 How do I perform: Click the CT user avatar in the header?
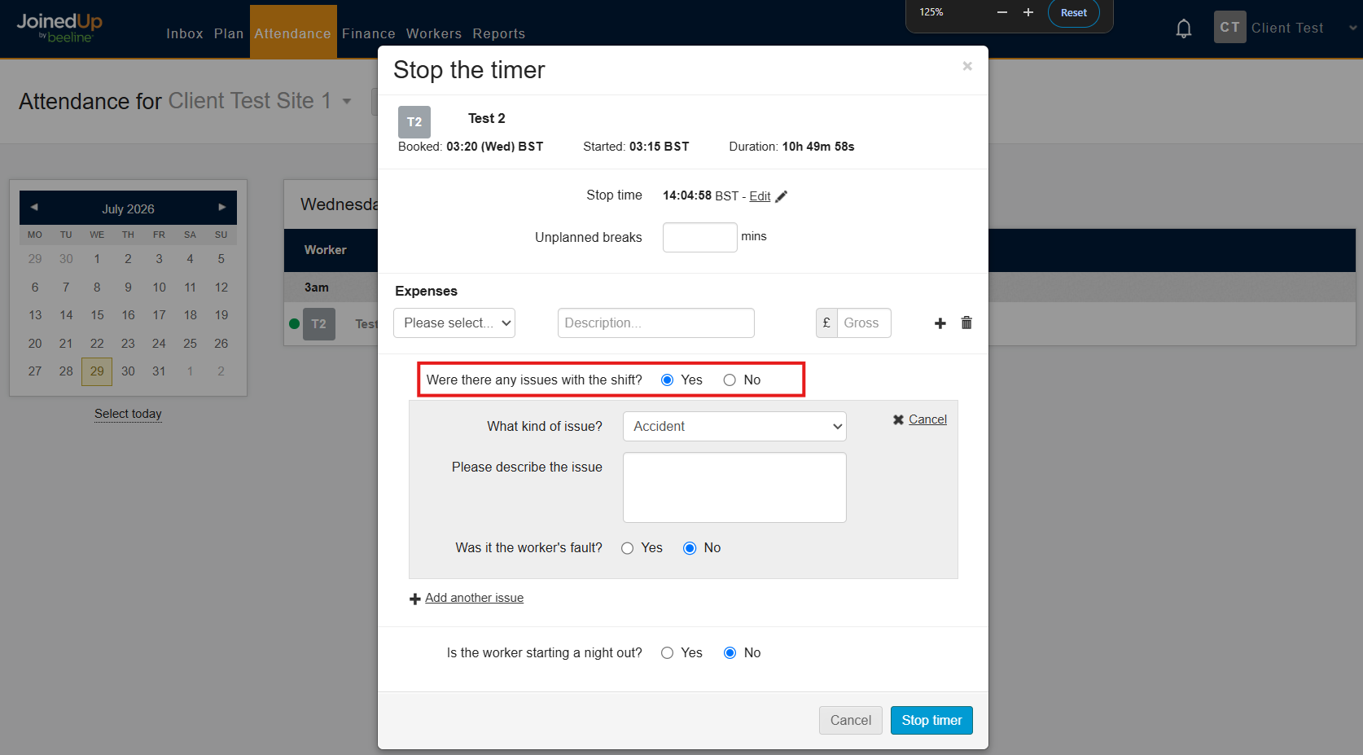click(1229, 27)
